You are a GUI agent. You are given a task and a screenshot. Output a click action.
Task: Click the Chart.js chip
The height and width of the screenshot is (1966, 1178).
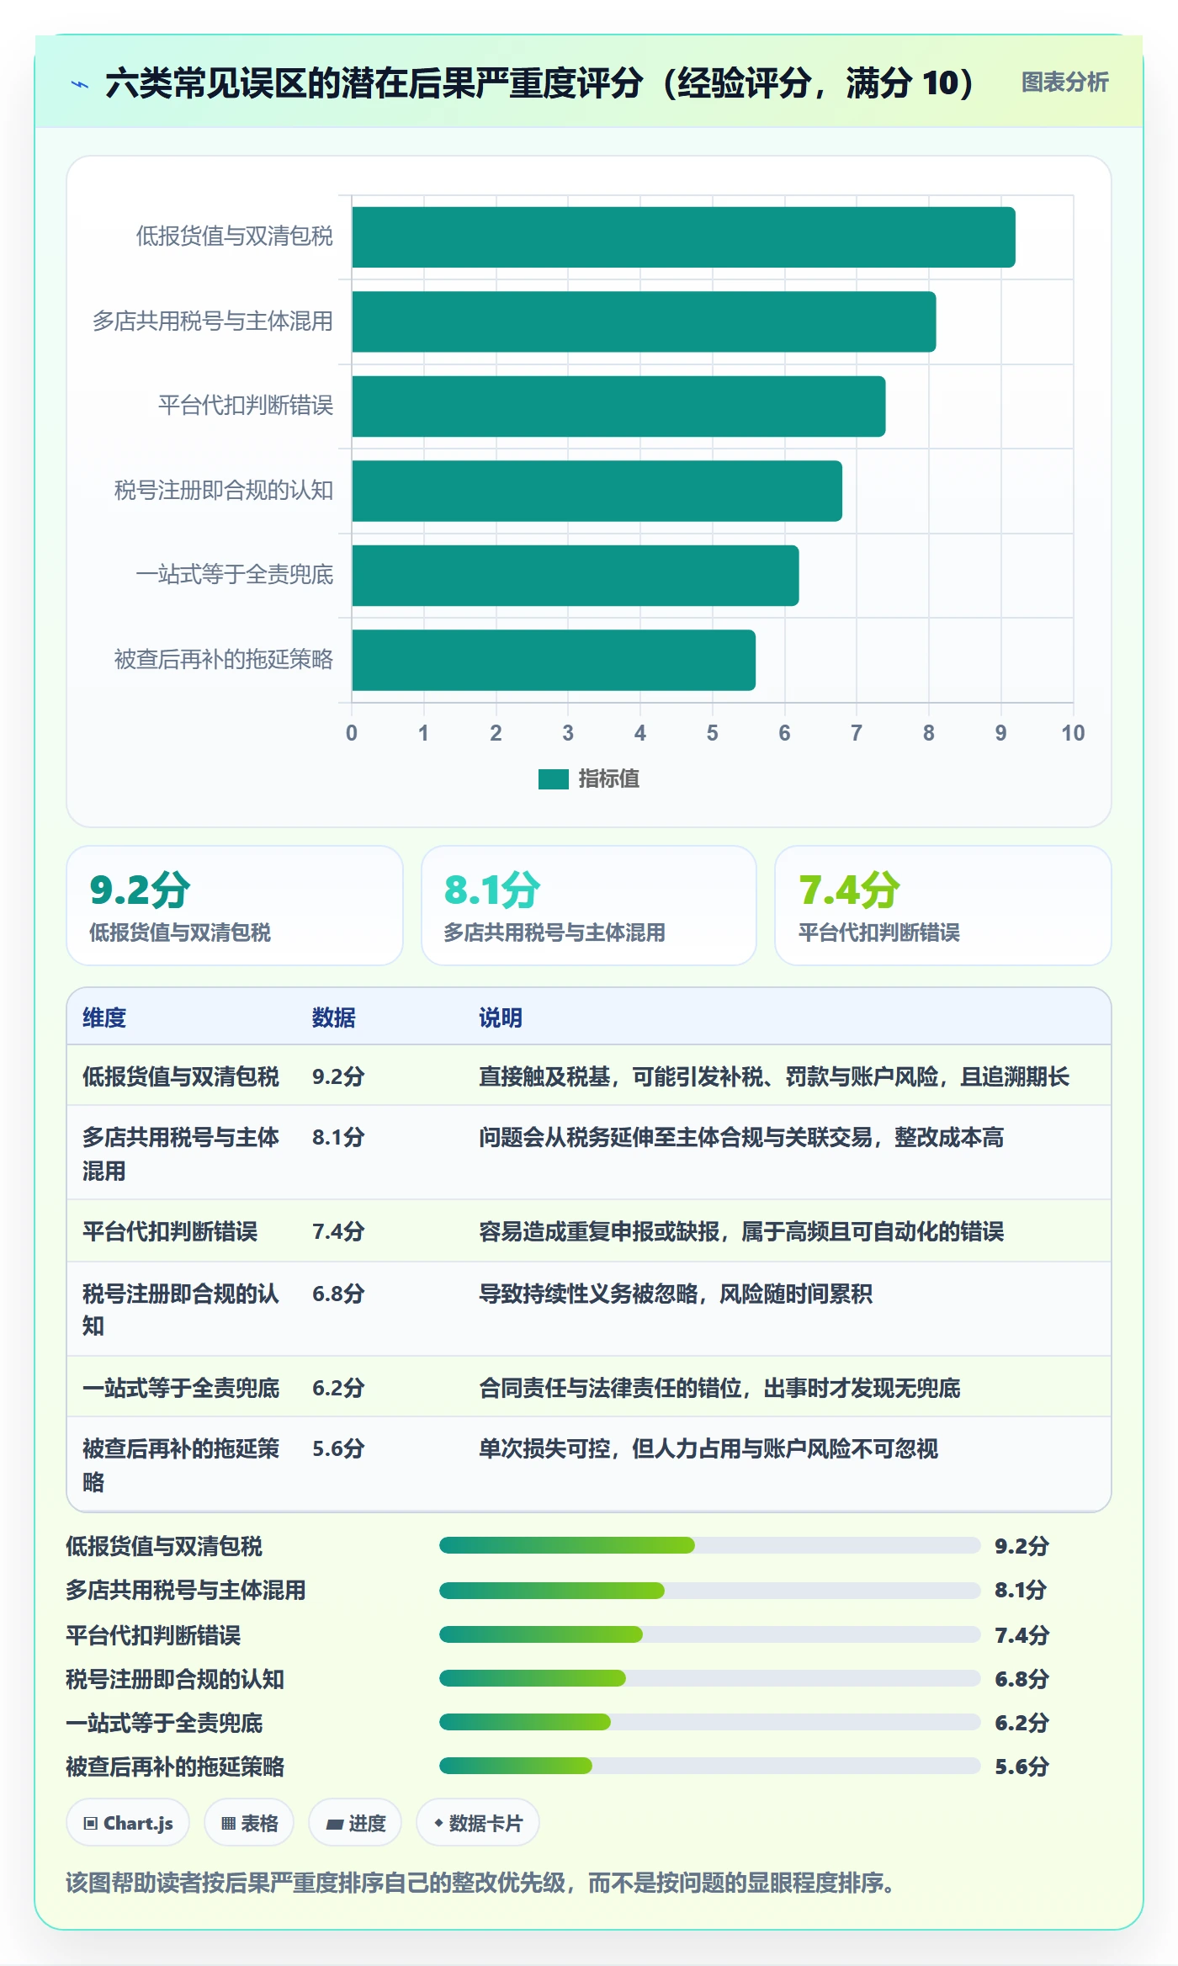(x=128, y=1823)
